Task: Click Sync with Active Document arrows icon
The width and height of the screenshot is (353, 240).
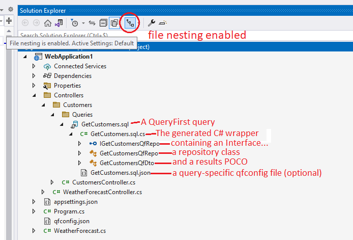Action: pyautogui.click(x=92, y=23)
